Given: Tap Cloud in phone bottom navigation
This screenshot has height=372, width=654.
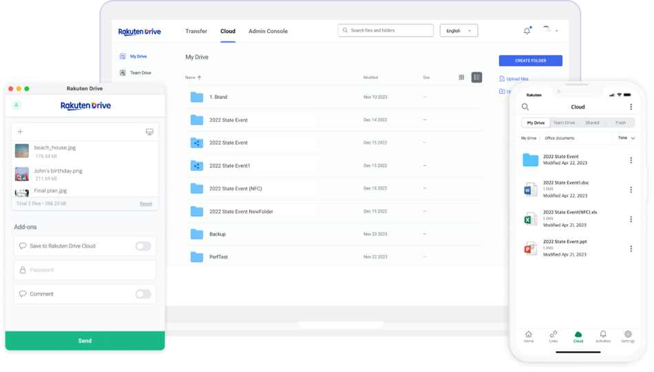Looking at the screenshot, I should coord(578,337).
